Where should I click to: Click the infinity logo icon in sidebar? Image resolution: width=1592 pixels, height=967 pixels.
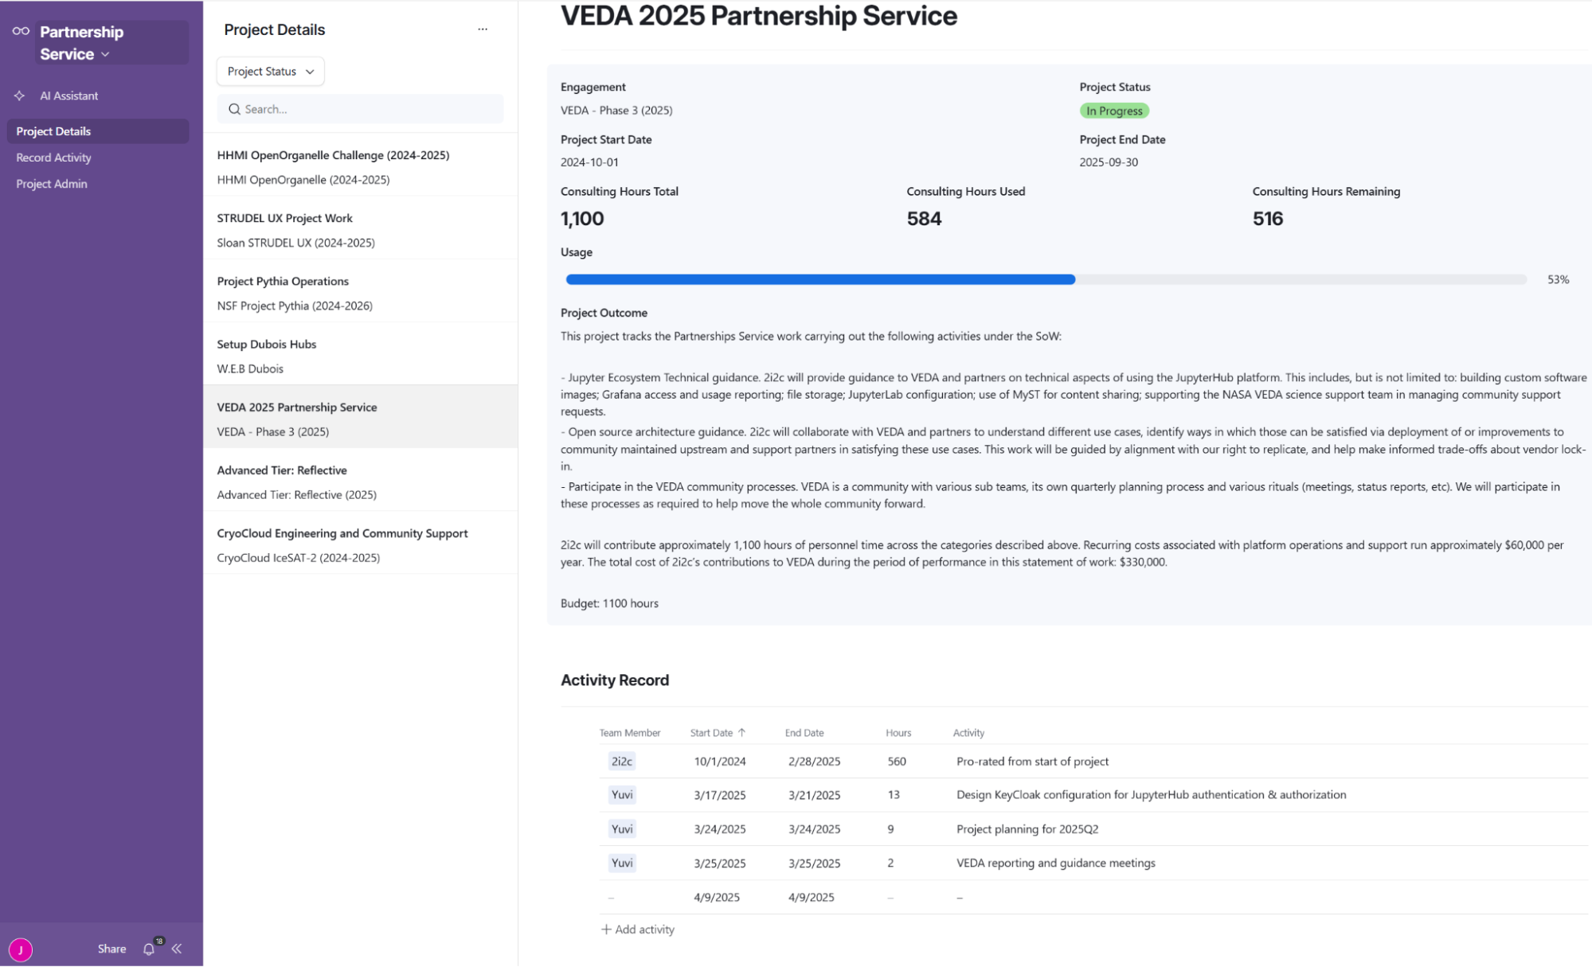pos(21,31)
